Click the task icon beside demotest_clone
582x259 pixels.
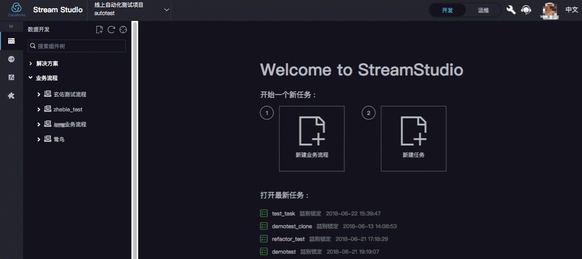pos(264,226)
